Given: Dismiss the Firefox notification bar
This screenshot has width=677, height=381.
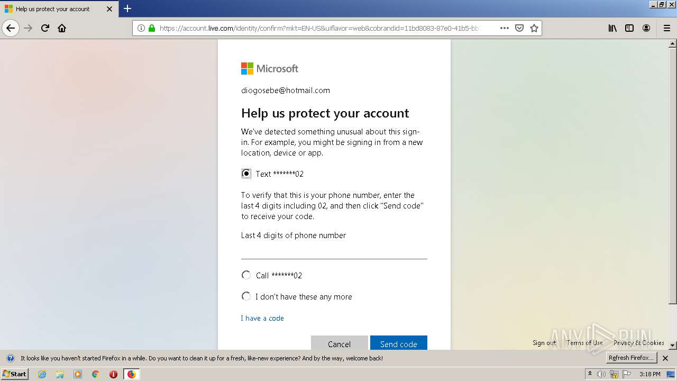Looking at the screenshot, I should tap(665, 358).
